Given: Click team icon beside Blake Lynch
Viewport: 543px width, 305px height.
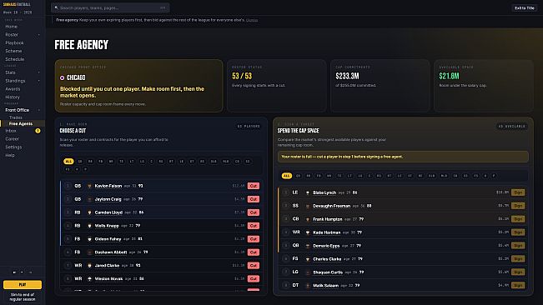Looking at the screenshot, I should coord(308,192).
